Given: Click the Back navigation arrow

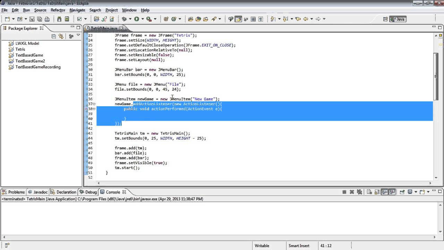Looking at the screenshot, I should pos(306,19).
